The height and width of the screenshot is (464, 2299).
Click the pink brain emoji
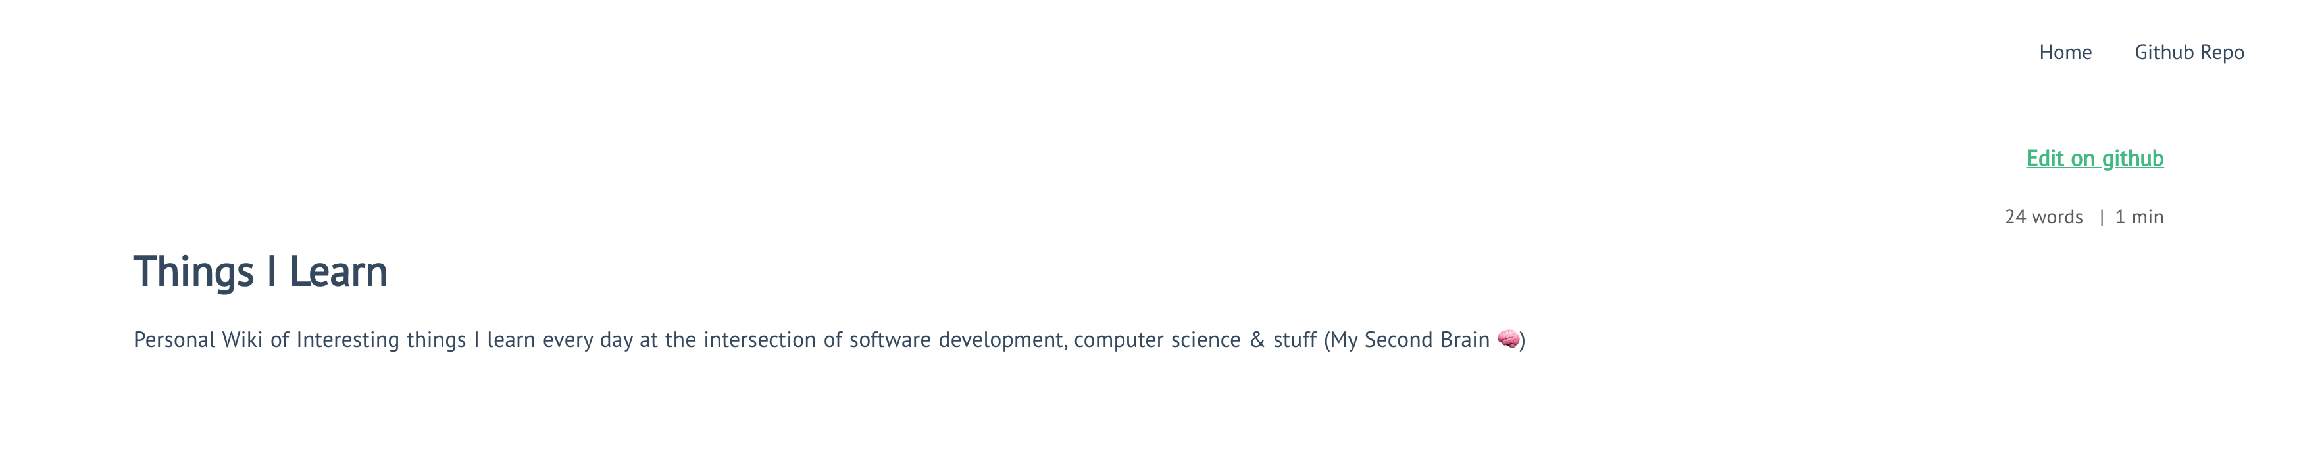(1507, 340)
